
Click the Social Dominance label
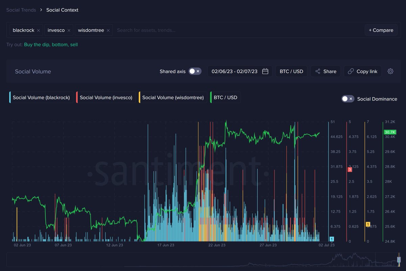[x=377, y=99]
